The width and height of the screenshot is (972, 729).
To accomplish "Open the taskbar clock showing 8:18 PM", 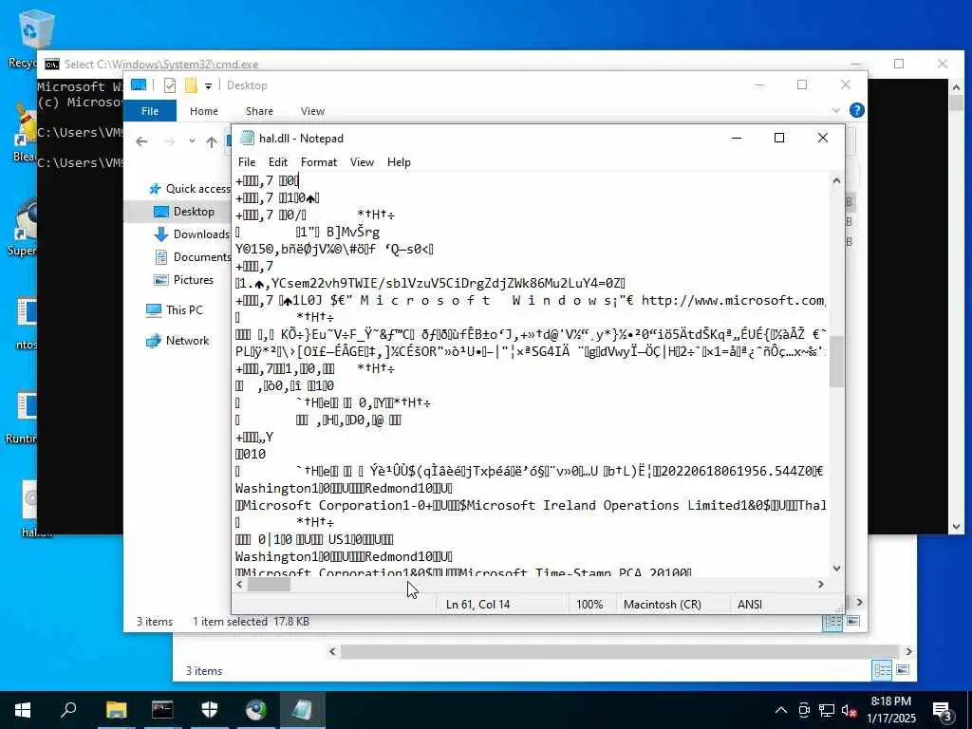I will point(890,710).
